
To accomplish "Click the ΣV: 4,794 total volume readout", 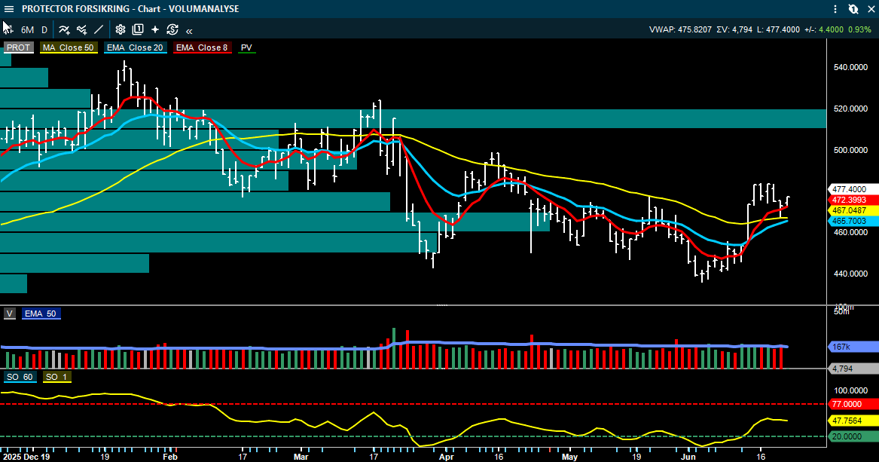I will (x=734, y=29).
